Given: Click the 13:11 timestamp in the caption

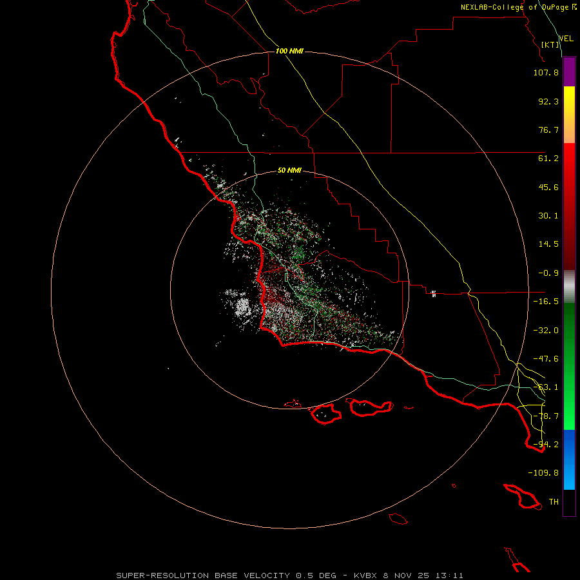Looking at the screenshot, I should [449, 575].
